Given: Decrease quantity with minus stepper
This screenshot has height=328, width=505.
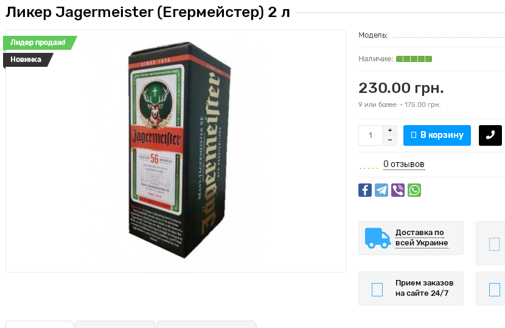Looking at the screenshot, I should coord(390,140).
